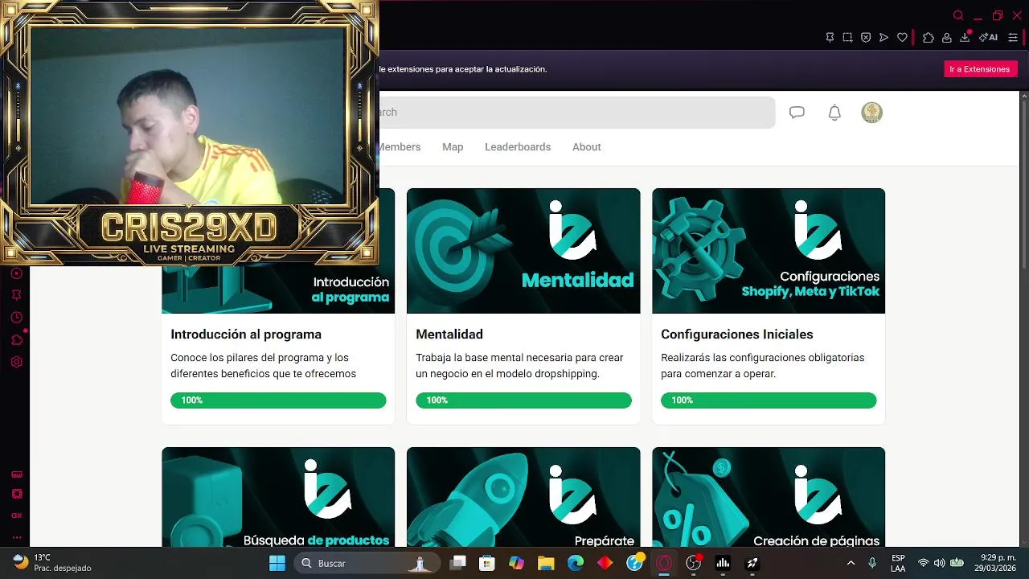Image resolution: width=1029 pixels, height=579 pixels.
Task: Switch to the Leaderboards tab
Action: (x=518, y=147)
